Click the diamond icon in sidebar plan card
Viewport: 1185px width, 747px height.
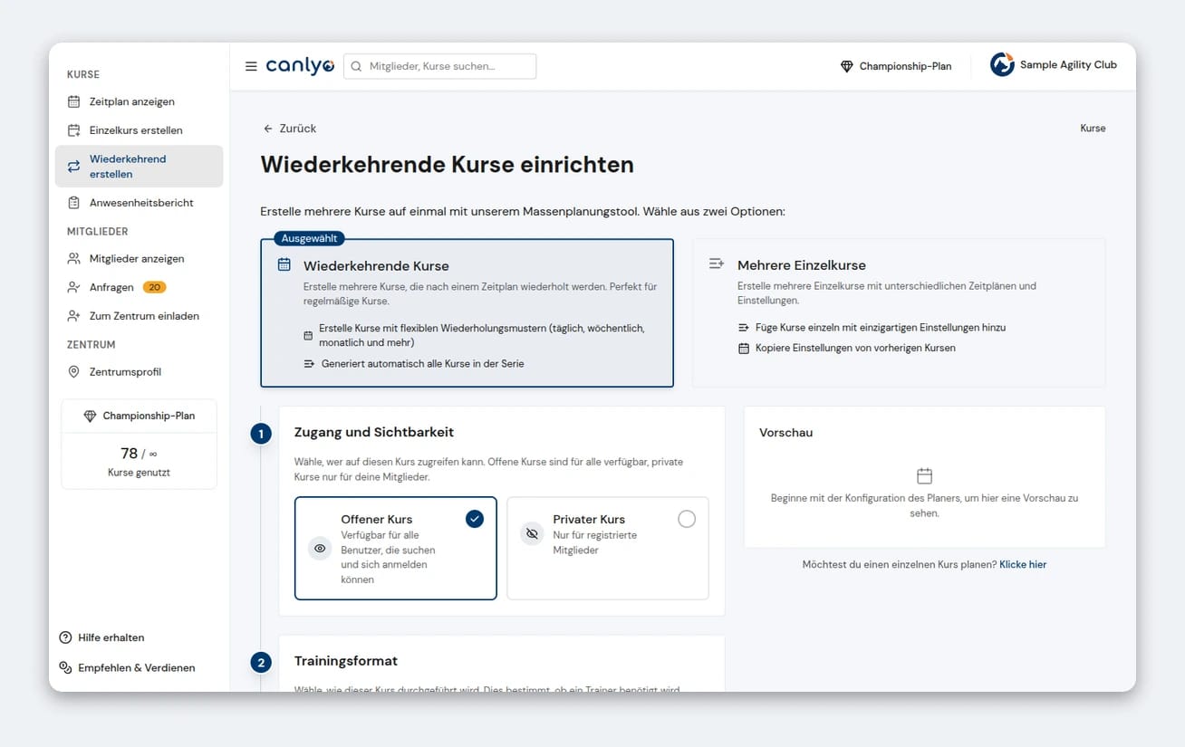point(90,417)
